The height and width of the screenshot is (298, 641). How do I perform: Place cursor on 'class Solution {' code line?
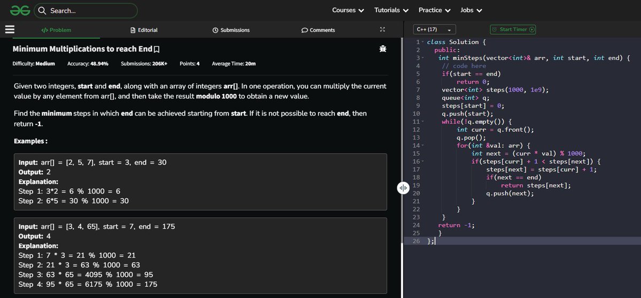click(x=456, y=42)
